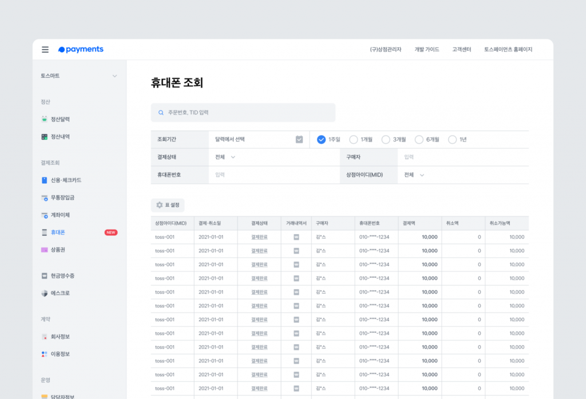Open the 상점아이디(MID) 전체 dropdown
The width and height of the screenshot is (586, 399).
click(414, 175)
